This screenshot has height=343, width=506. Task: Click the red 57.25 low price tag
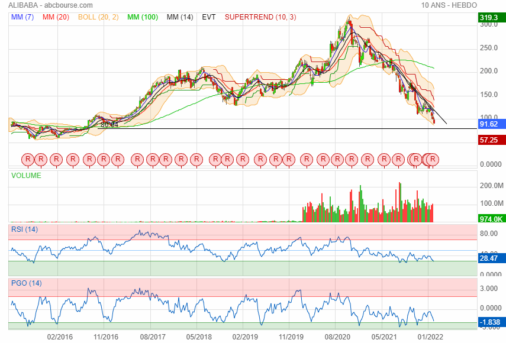pos(492,140)
